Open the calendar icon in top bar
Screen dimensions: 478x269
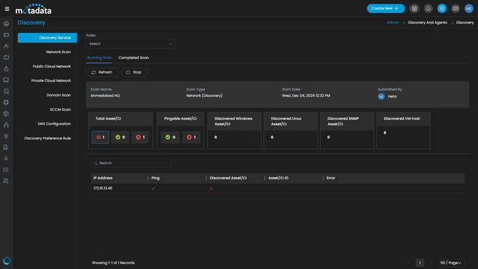click(x=414, y=9)
